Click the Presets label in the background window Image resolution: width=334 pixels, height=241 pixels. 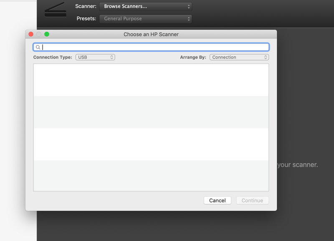86,18
